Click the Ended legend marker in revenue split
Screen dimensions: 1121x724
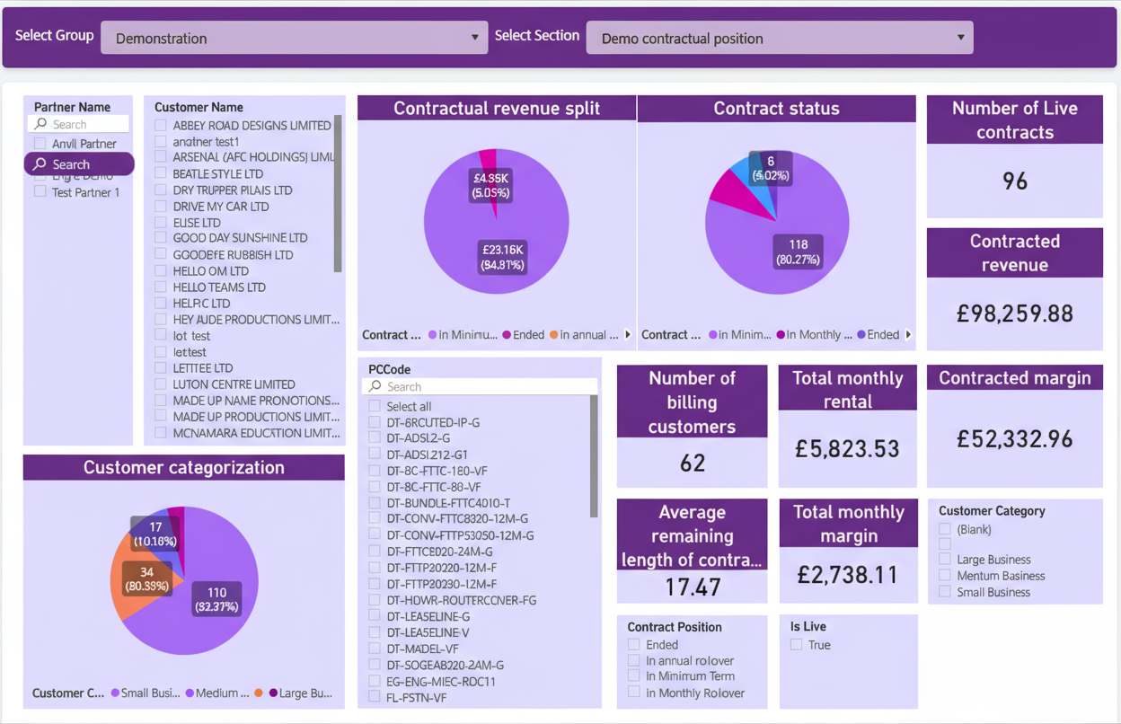click(x=507, y=335)
